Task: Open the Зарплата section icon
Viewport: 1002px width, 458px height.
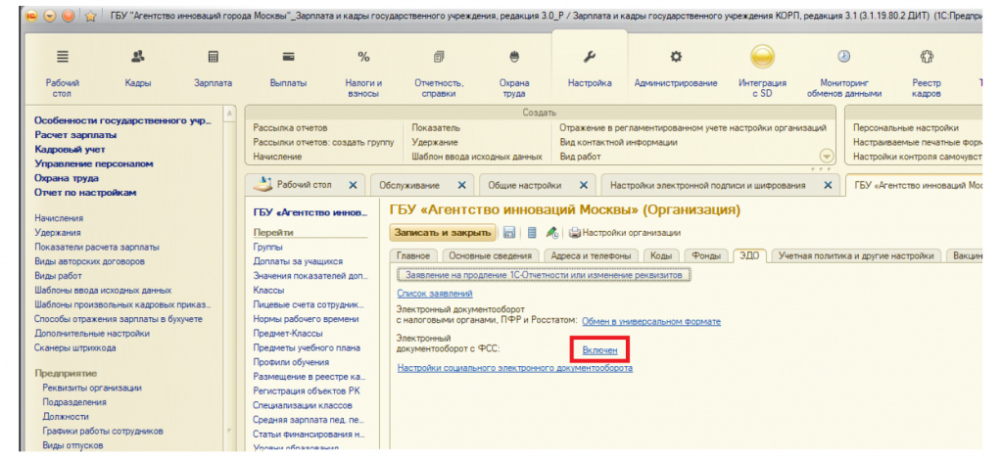Action: point(213,59)
